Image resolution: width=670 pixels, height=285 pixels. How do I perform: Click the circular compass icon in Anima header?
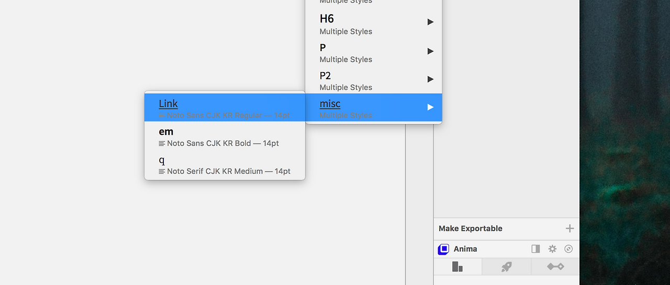click(x=569, y=249)
